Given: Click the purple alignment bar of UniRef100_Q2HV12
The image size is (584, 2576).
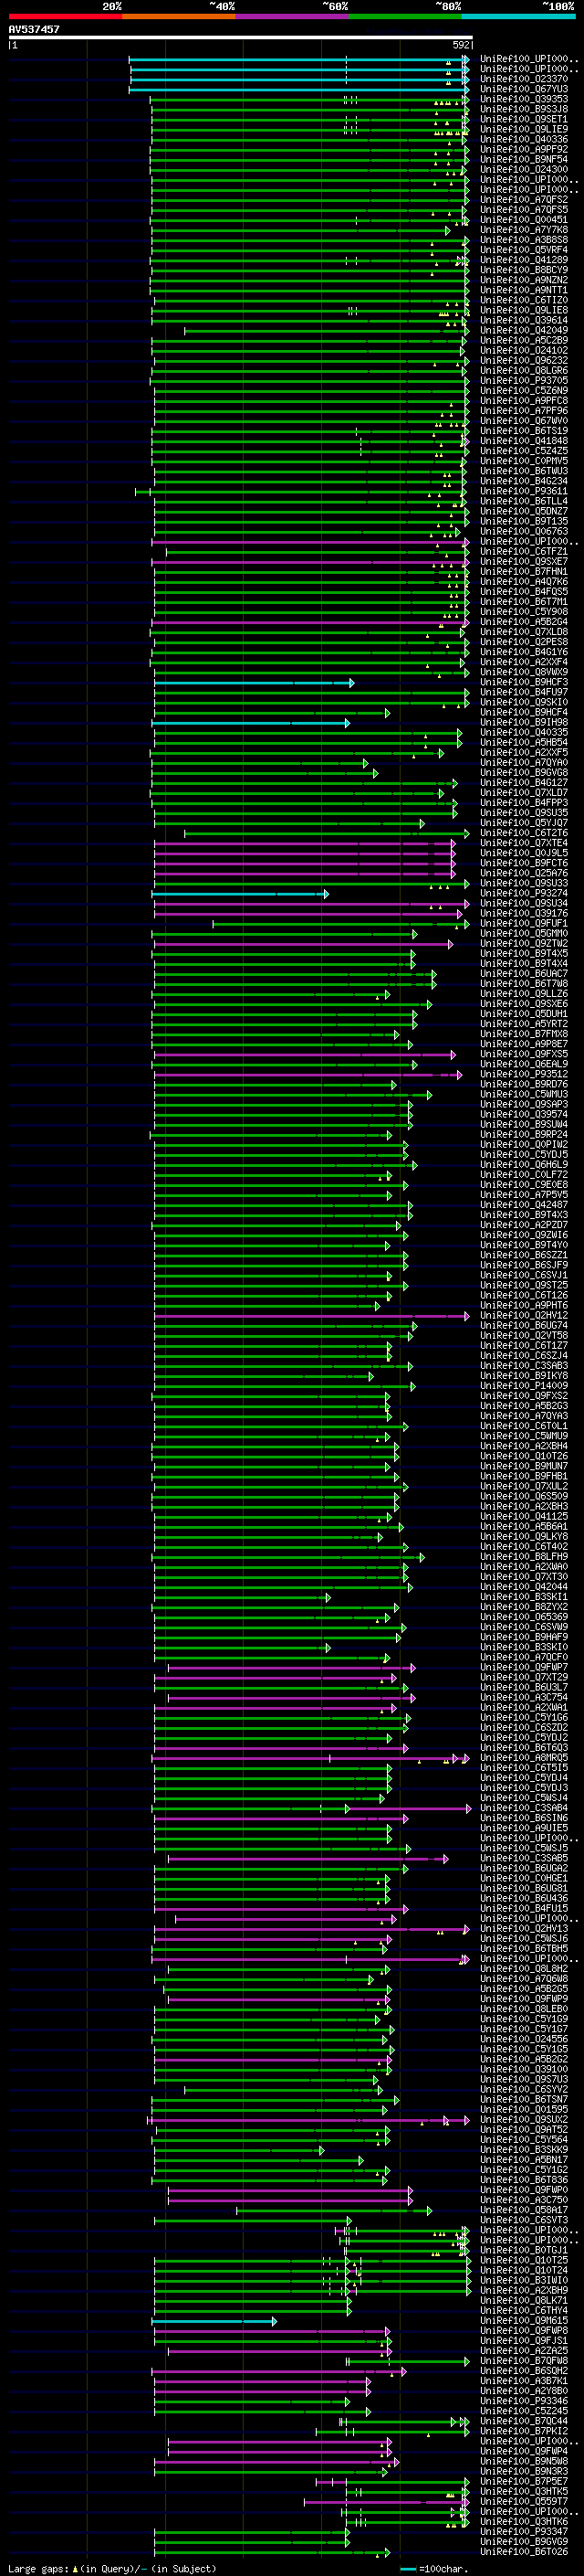Looking at the screenshot, I should [x=311, y=1315].
